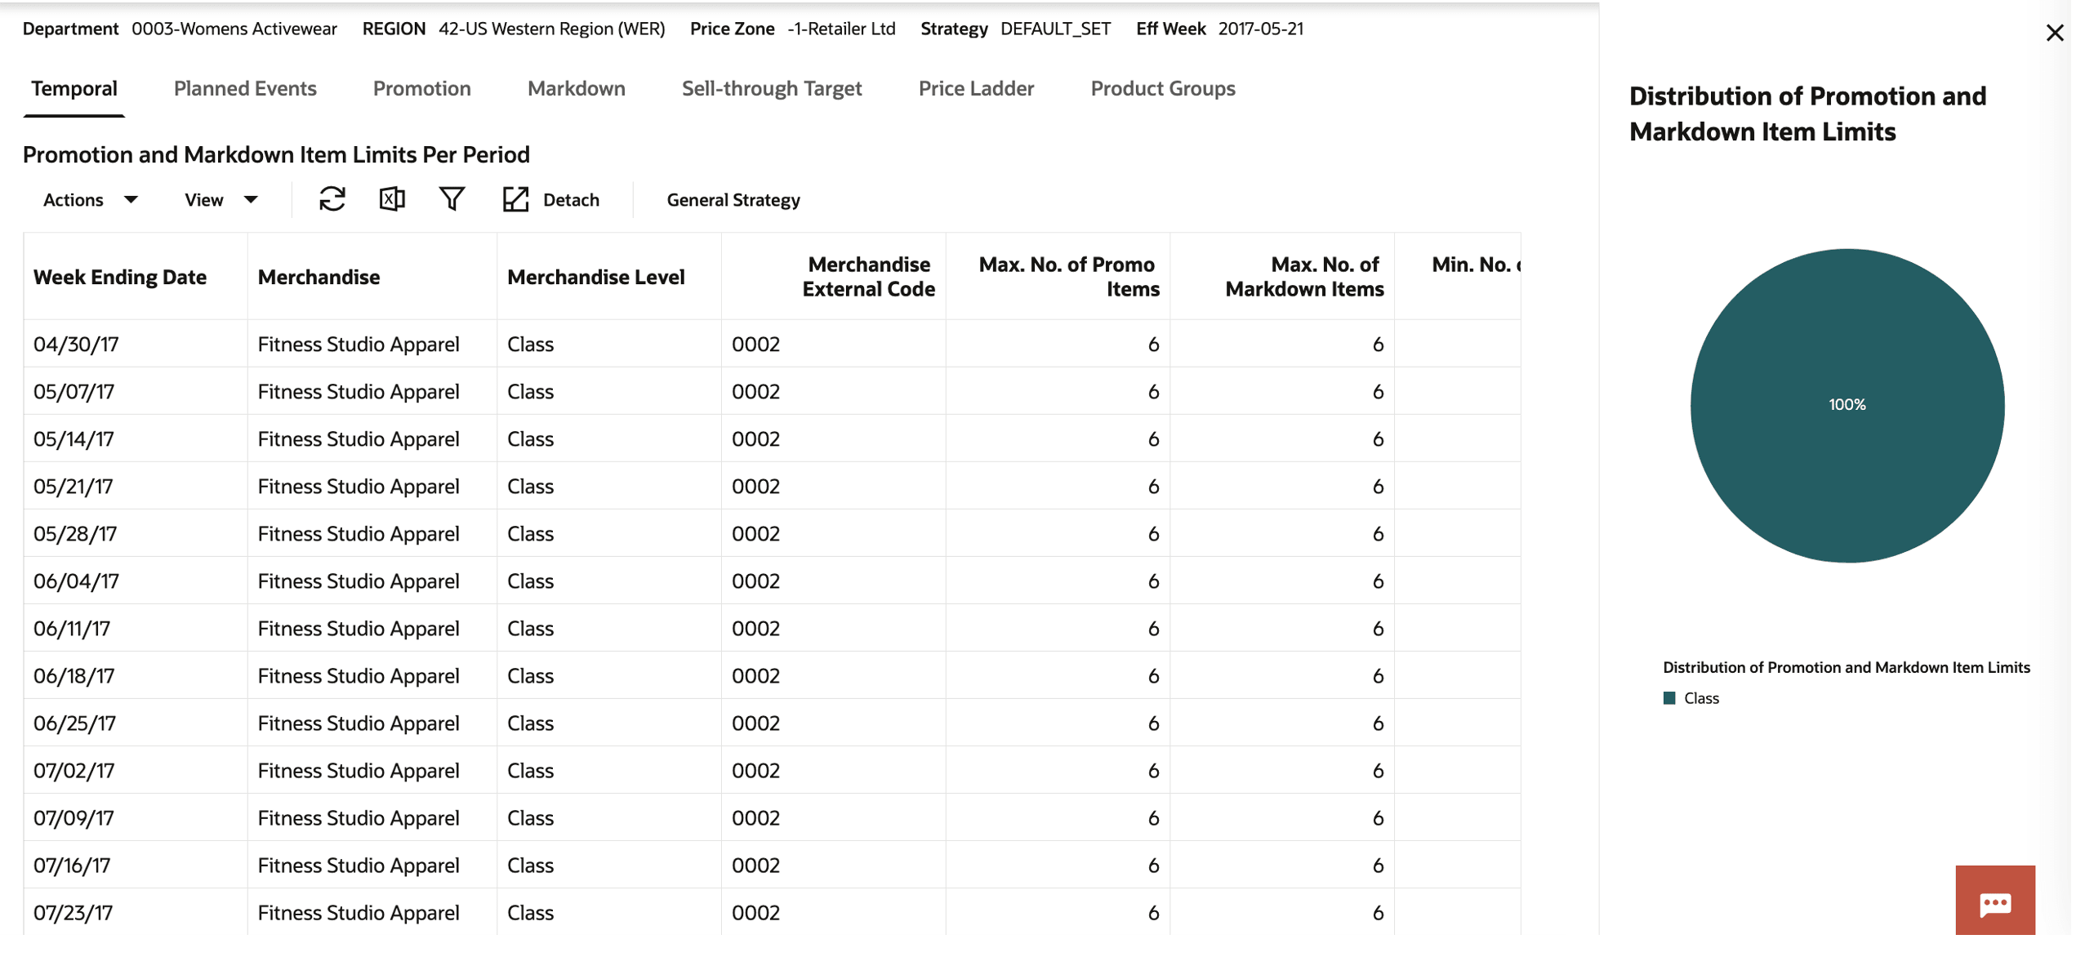Select the 05/21/17 week row
The height and width of the screenshot is (957, 2076).
coord(74,487)
